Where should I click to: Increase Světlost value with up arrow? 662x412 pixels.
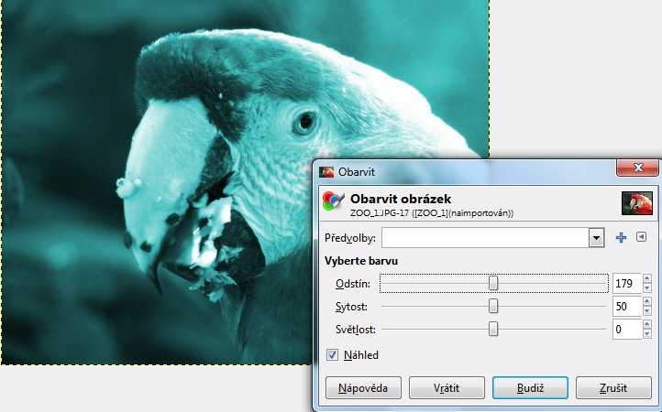pos(647,324)
